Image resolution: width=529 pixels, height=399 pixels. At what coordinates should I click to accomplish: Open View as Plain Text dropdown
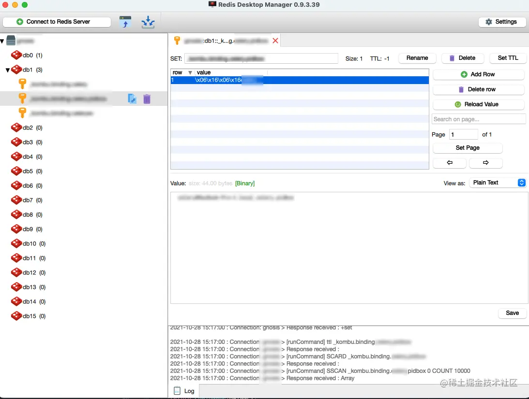[498, 183]
